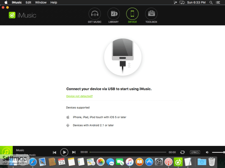Open the Apple menu

6,2
